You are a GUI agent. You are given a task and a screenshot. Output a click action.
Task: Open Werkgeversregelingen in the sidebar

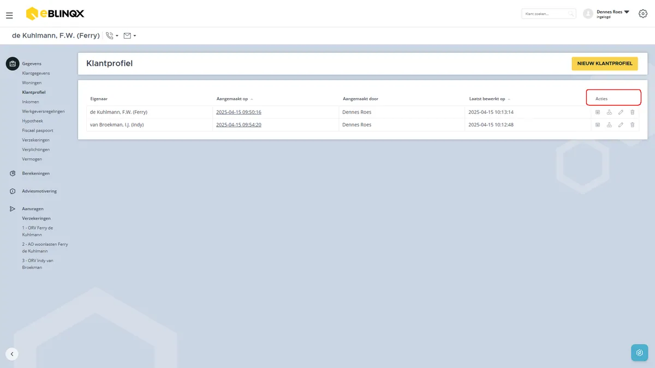point(44,111)
